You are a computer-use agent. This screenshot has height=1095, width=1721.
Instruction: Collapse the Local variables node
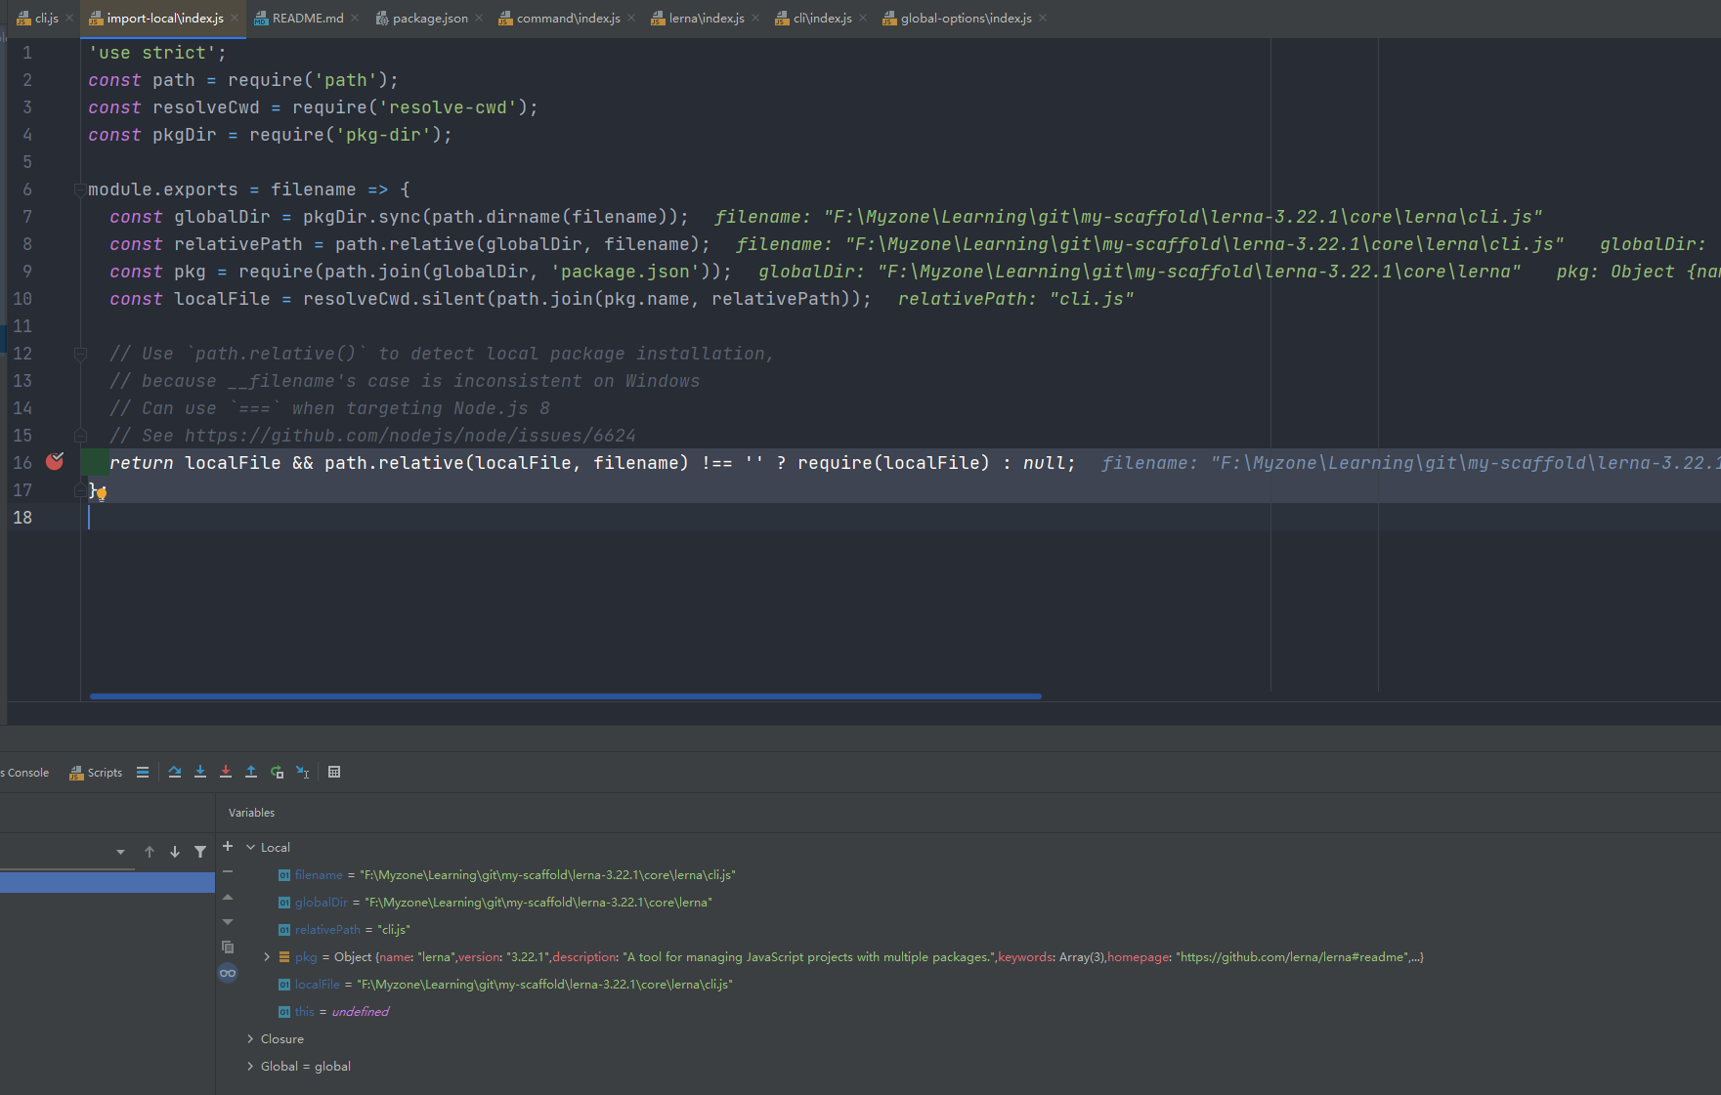pyautogui.click(x=250, y=848)
